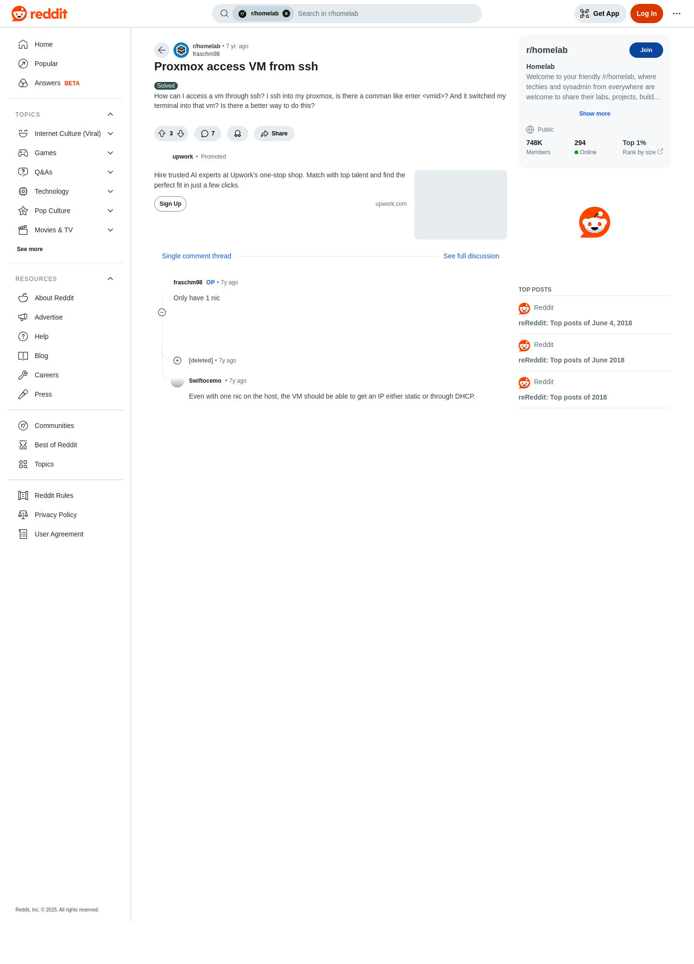Expand Internet Culture (Viral) topic
The width and height of the screenshot is (694, 964).
66,134
